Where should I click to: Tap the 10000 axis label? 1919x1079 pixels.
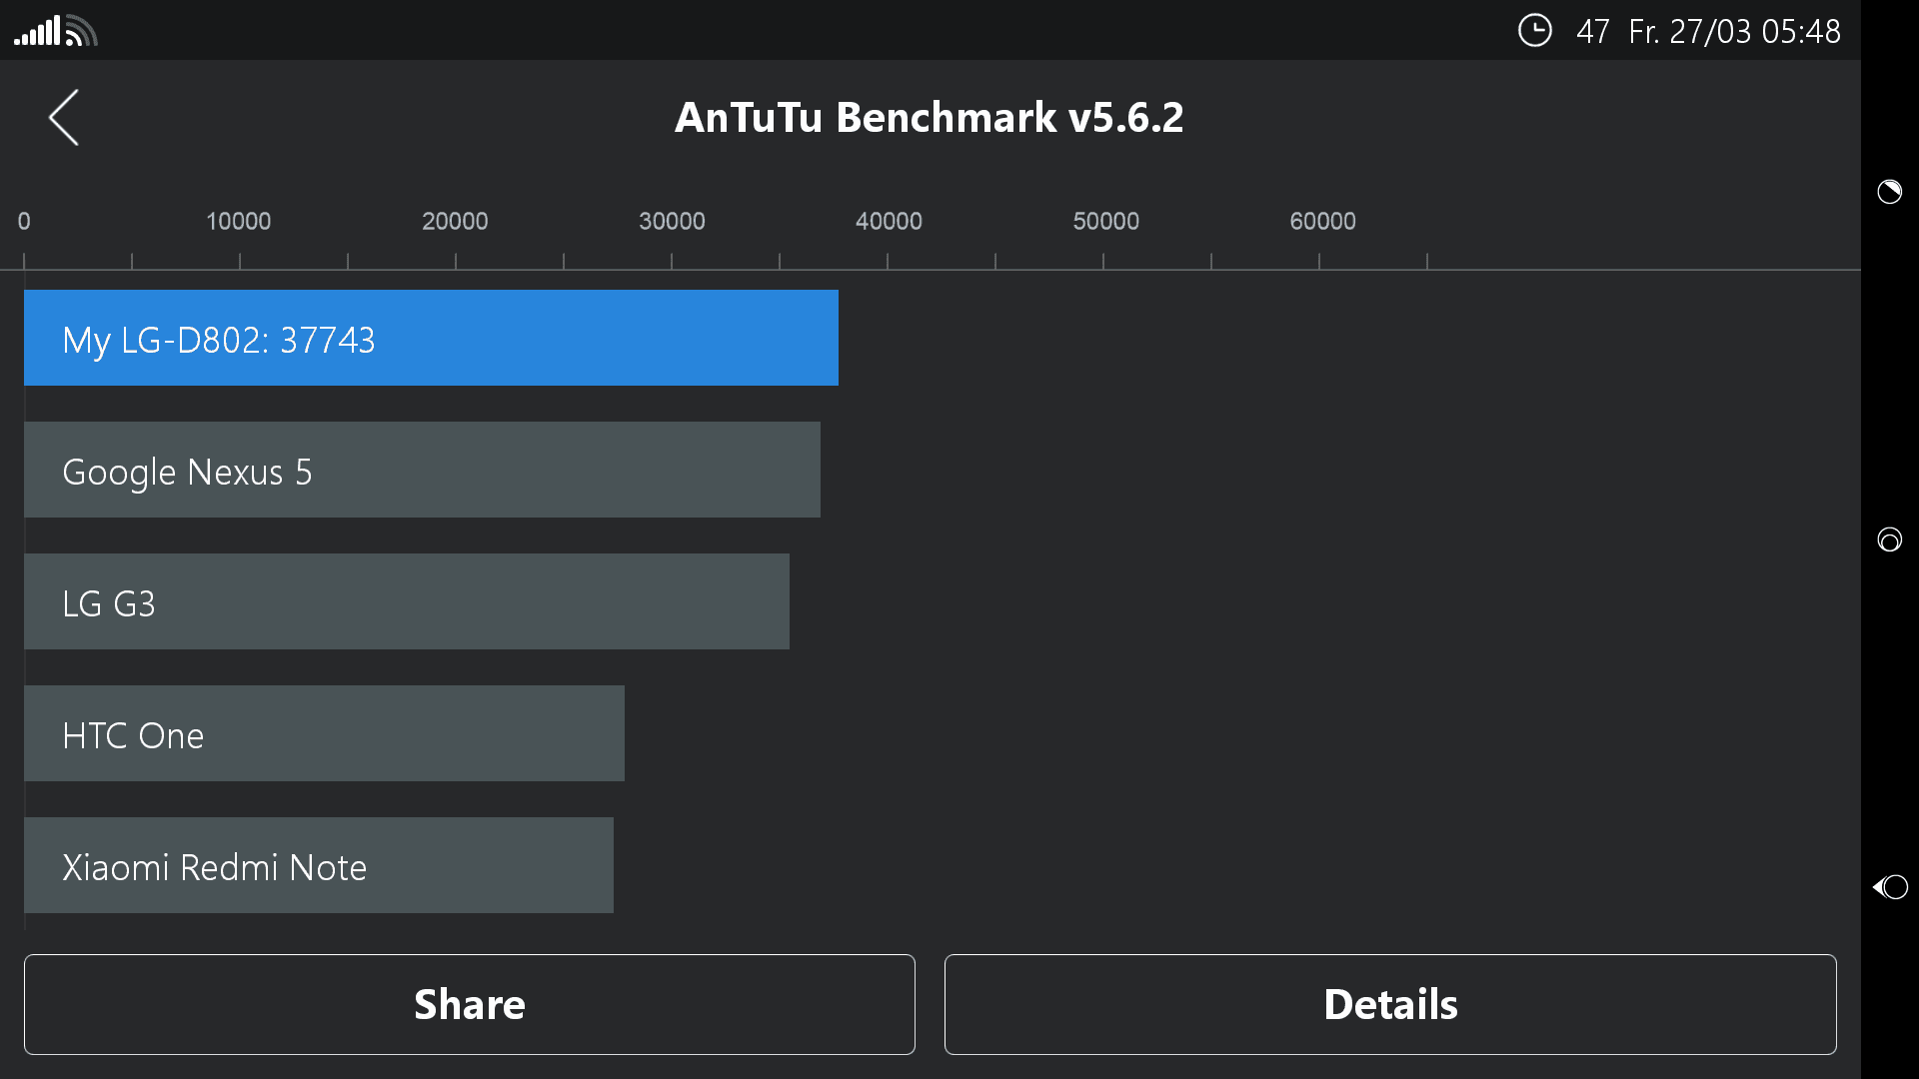pos(238,221)
